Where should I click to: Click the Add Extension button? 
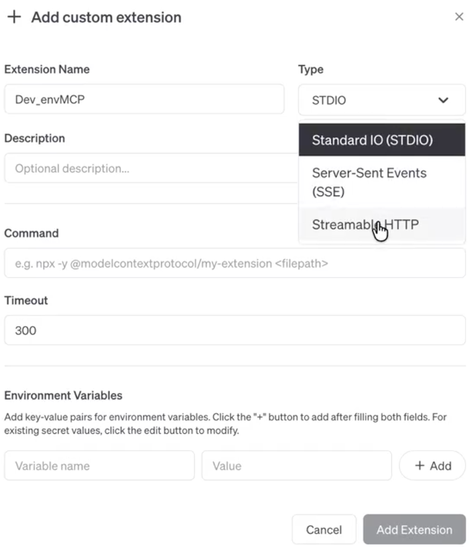pos(414,530)
